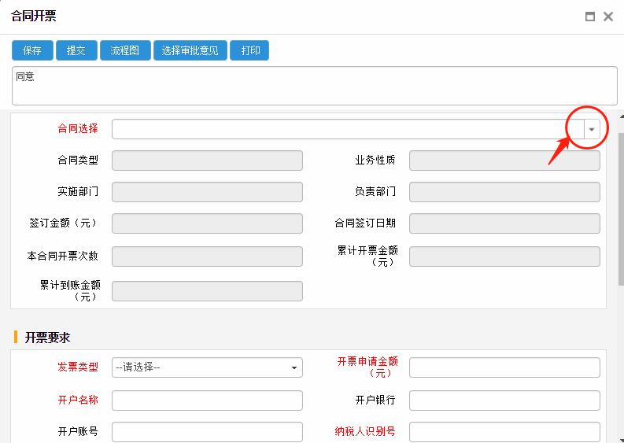Click the approval comment text area
The image size is (624, 443).
point(314,85)
